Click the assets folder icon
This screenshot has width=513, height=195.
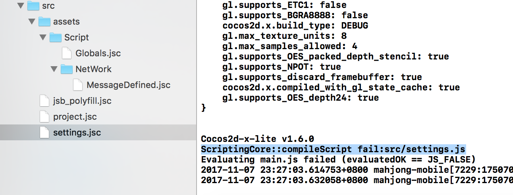click(45, 21)
